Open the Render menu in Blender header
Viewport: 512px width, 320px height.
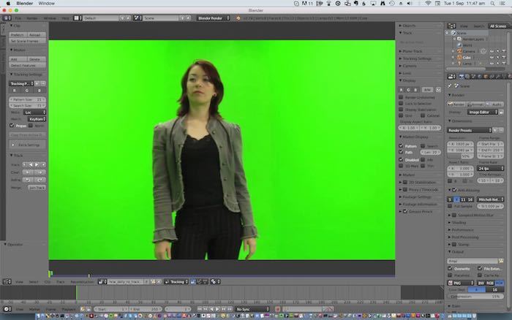click(x=32, y=18)
